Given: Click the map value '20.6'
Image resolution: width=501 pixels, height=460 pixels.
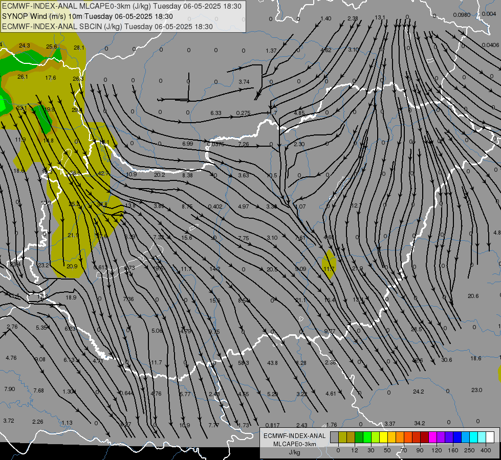Looking at the screenshot, I should point(473,296).
